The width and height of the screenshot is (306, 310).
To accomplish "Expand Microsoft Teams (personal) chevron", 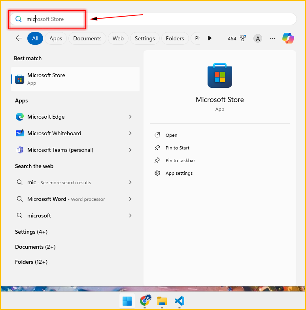I will tap(130, 150).
